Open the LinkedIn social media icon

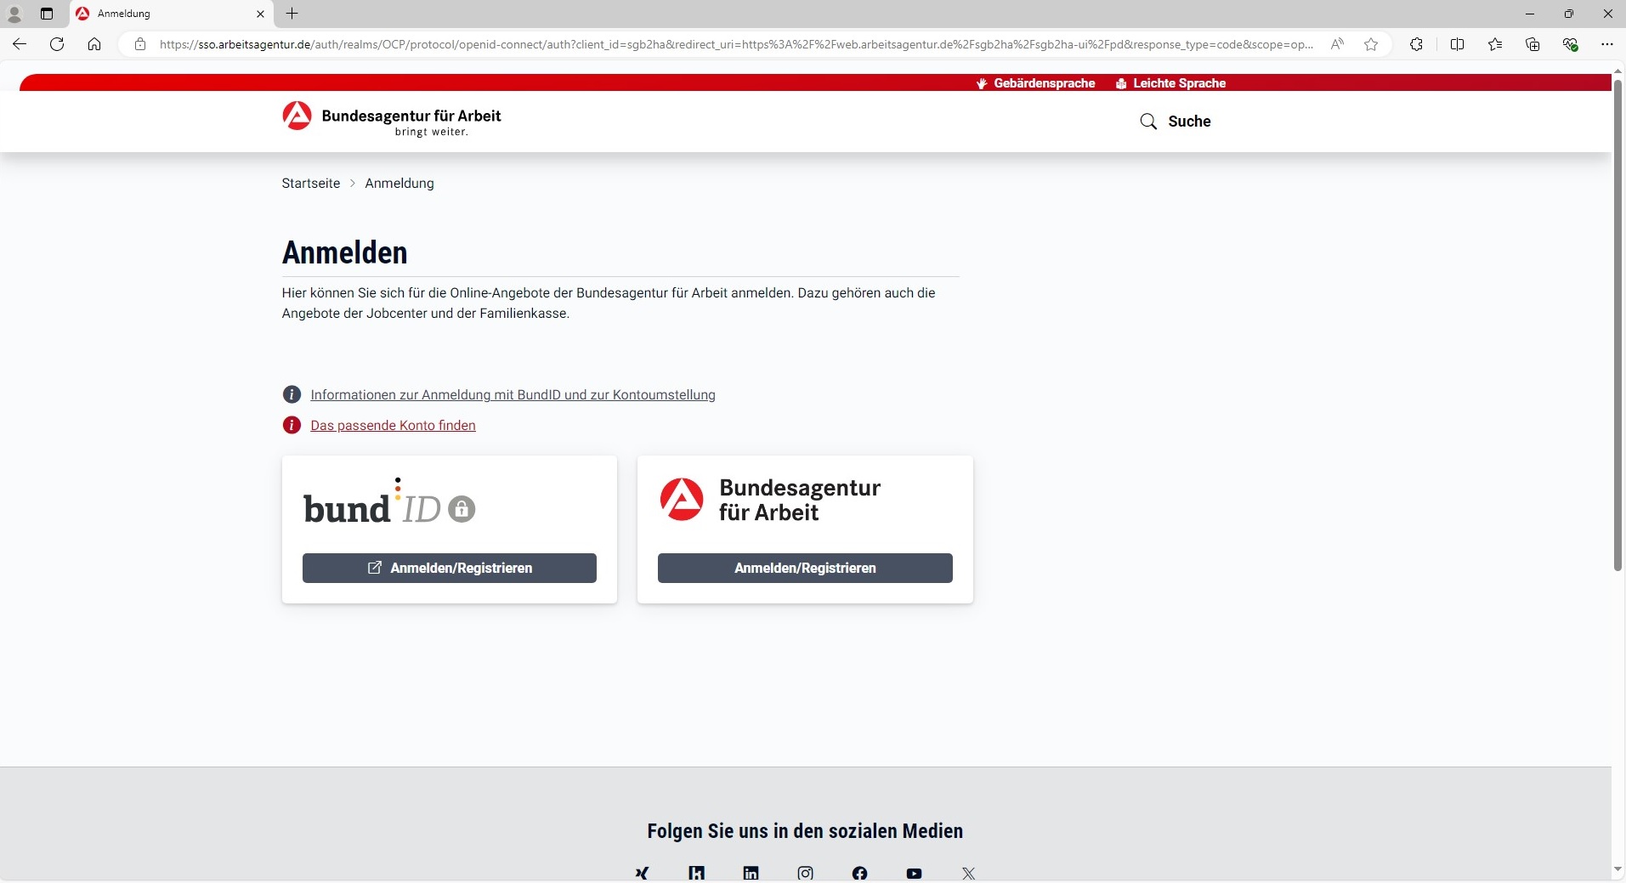(751, 873)
